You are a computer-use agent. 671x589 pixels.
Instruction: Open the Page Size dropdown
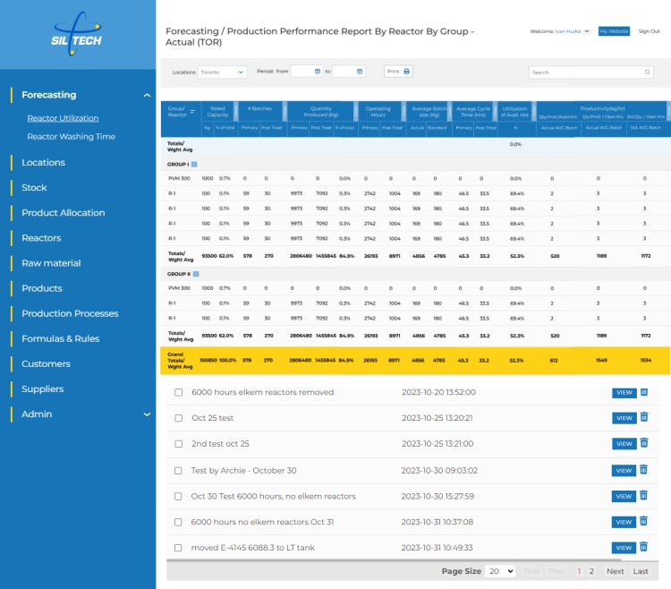500,571
